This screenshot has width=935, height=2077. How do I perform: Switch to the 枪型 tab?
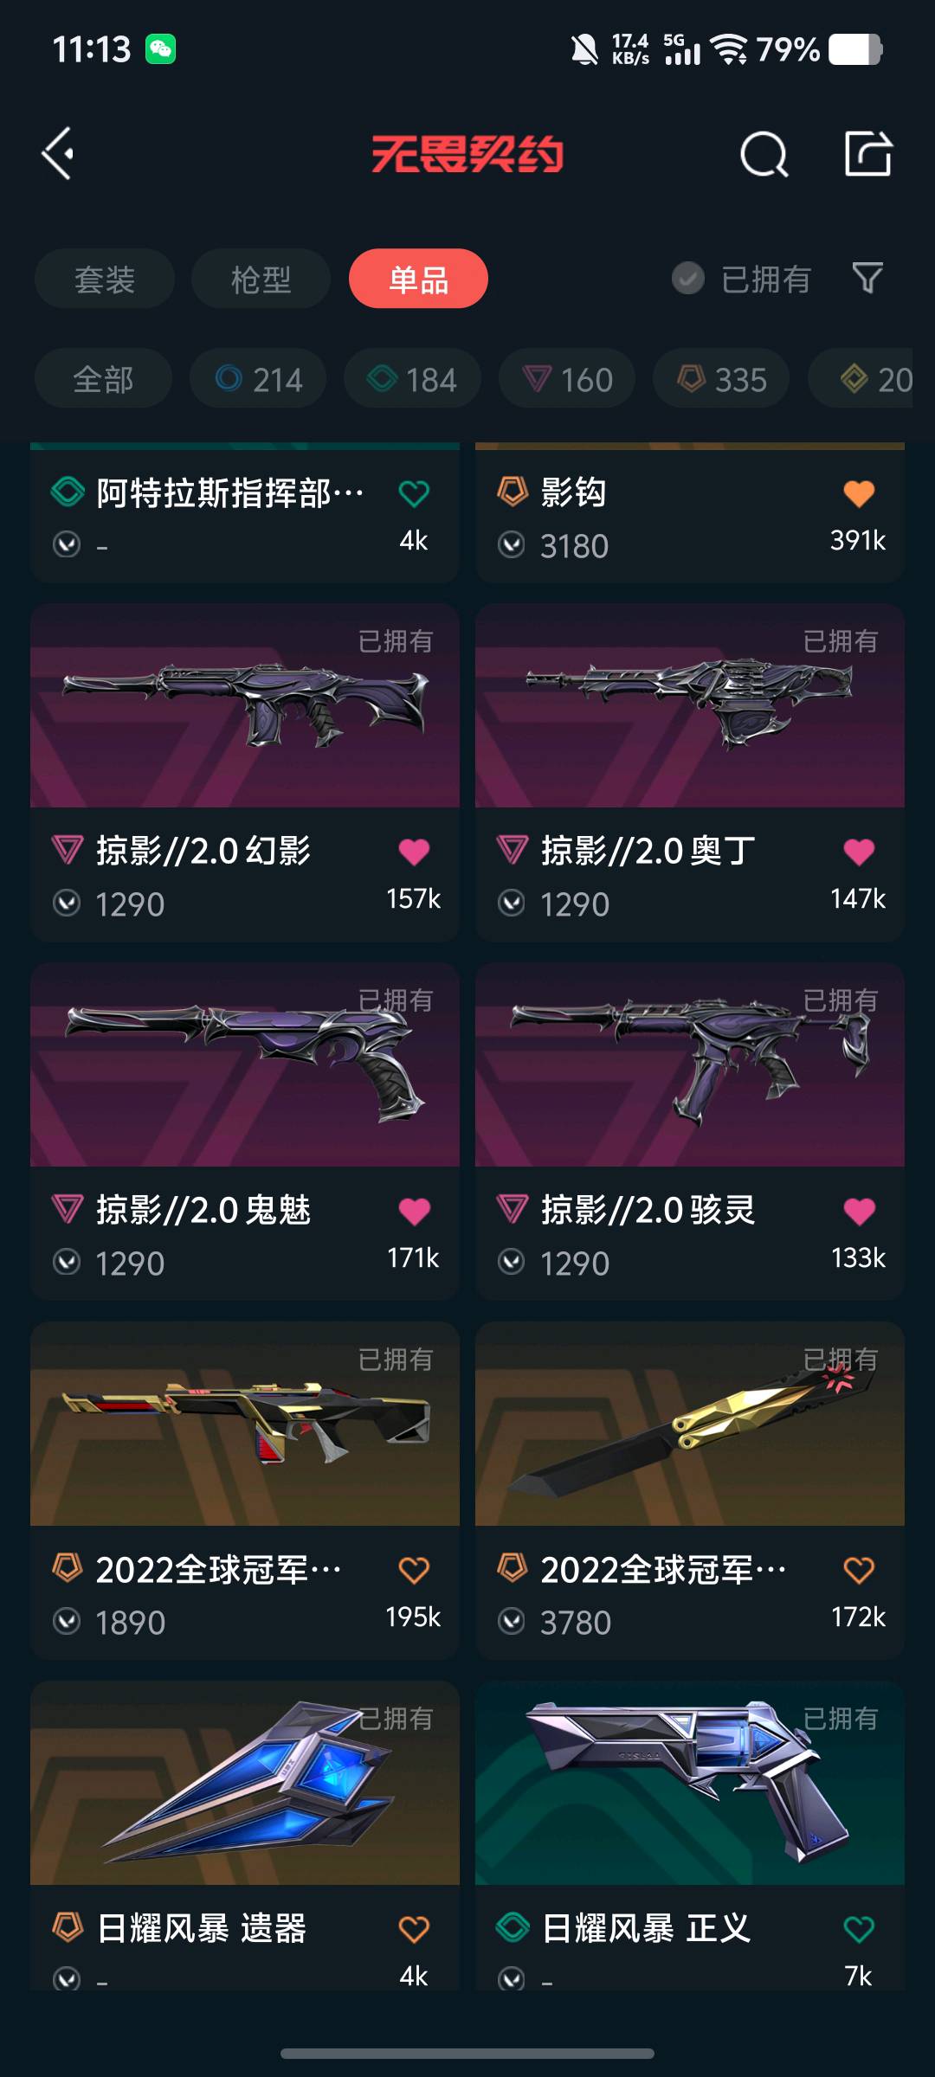tap(261, 279)
